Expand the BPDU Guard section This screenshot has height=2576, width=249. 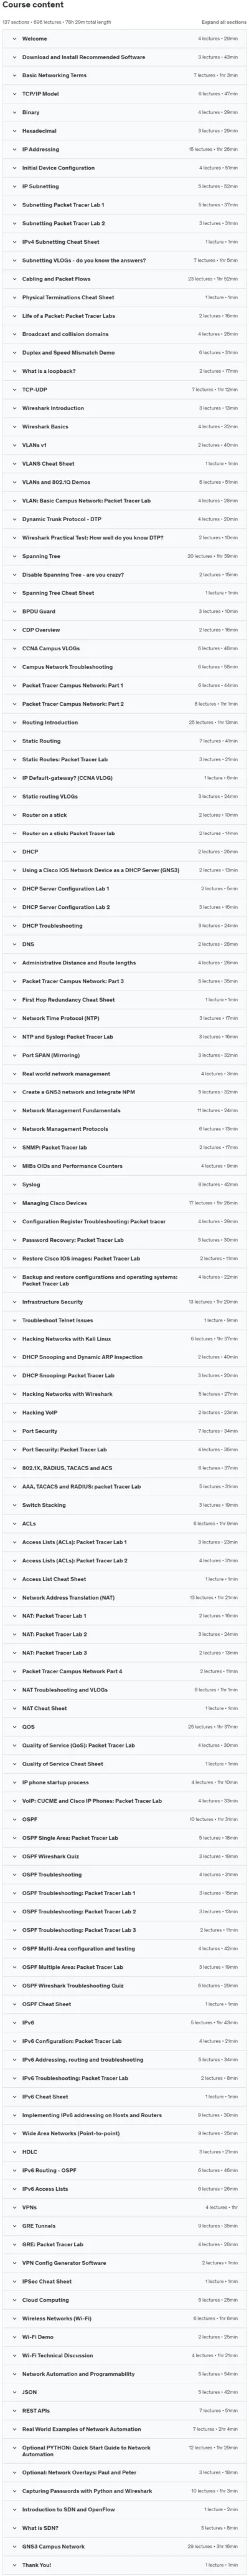(124, 612)
